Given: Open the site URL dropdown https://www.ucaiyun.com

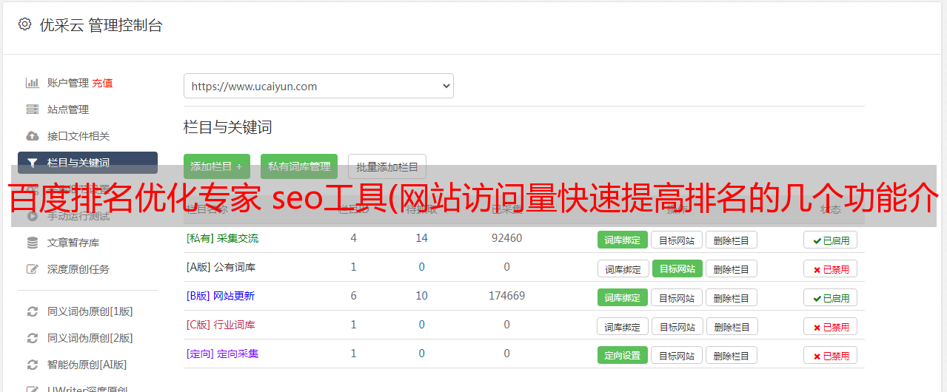Looking at the screenshot, I should [x=318, y=86].
